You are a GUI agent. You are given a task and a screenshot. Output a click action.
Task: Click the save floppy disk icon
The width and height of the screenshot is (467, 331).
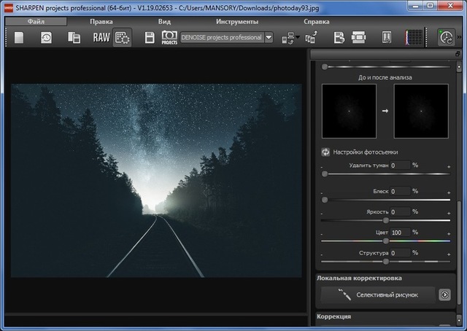tap(149, 37)
